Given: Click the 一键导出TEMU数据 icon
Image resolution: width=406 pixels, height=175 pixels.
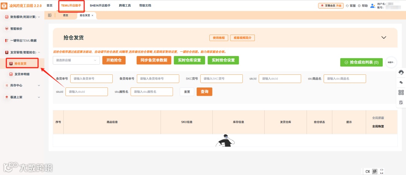Looking at the screenshot, I should [7, 41].
